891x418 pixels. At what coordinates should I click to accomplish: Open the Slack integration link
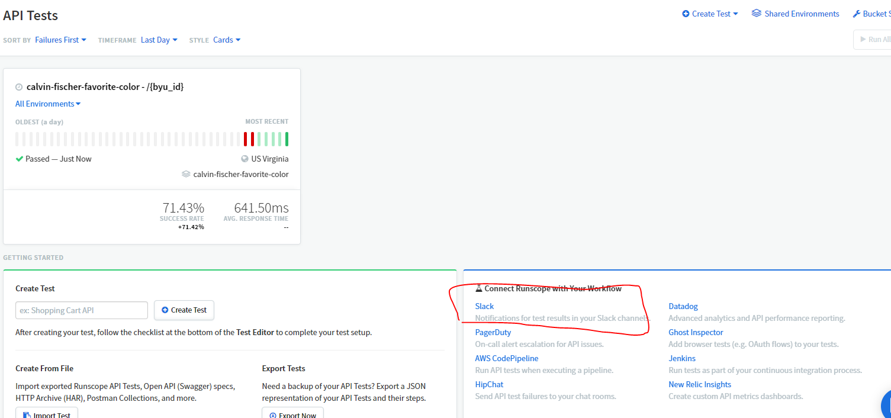(x=484, y=306)
